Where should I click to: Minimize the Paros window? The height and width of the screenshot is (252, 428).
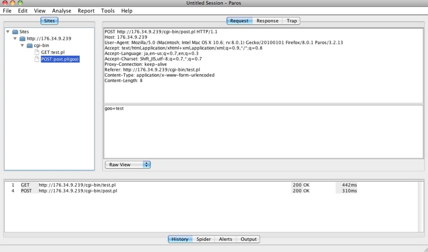12,3
